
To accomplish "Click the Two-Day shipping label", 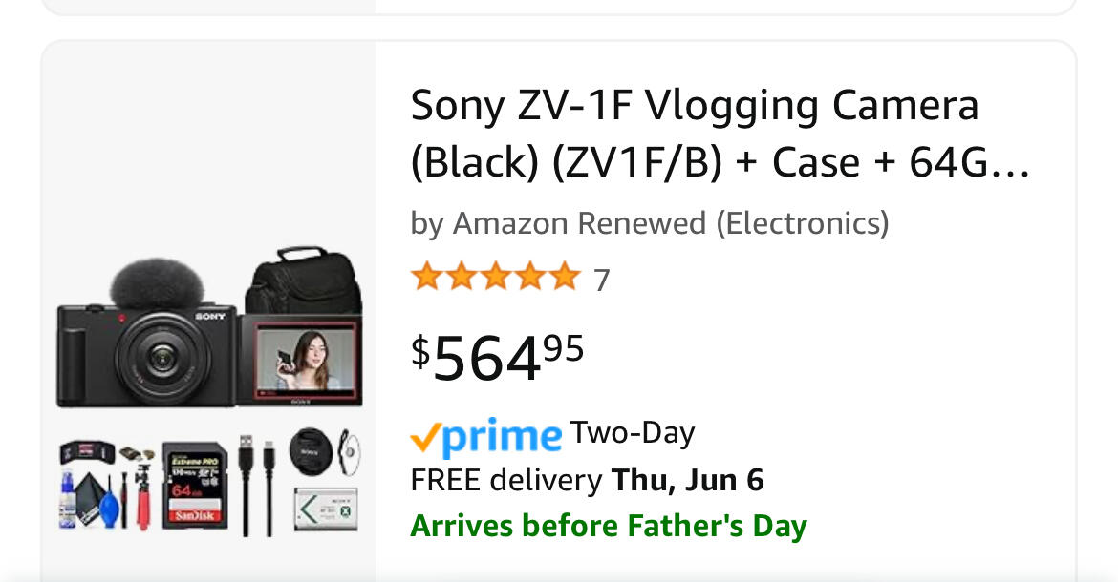I will [x=633, y=432].
